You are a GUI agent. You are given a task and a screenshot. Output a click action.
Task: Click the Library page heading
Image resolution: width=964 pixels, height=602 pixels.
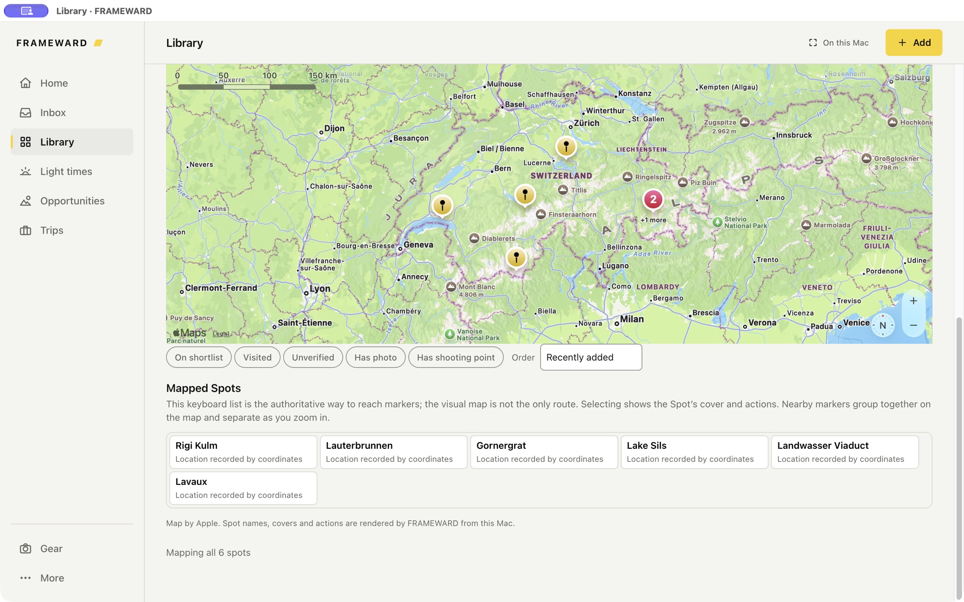click(x=185, y=43)
